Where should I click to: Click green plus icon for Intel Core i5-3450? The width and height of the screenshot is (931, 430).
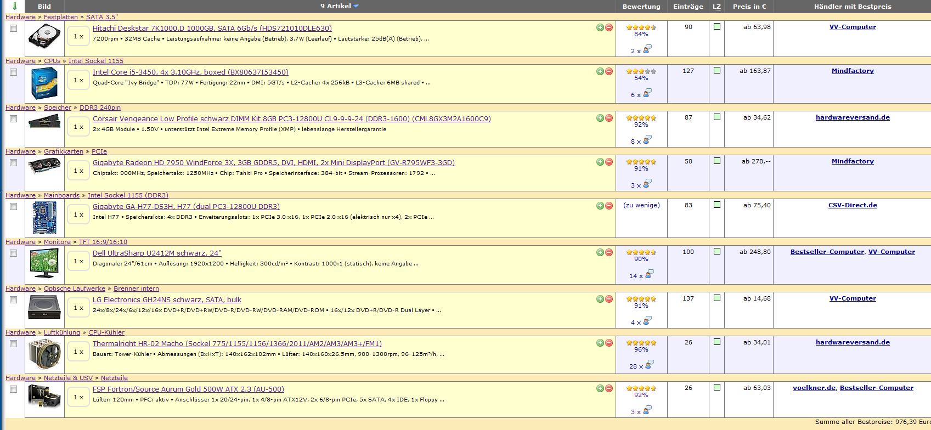tap(600, 71)
